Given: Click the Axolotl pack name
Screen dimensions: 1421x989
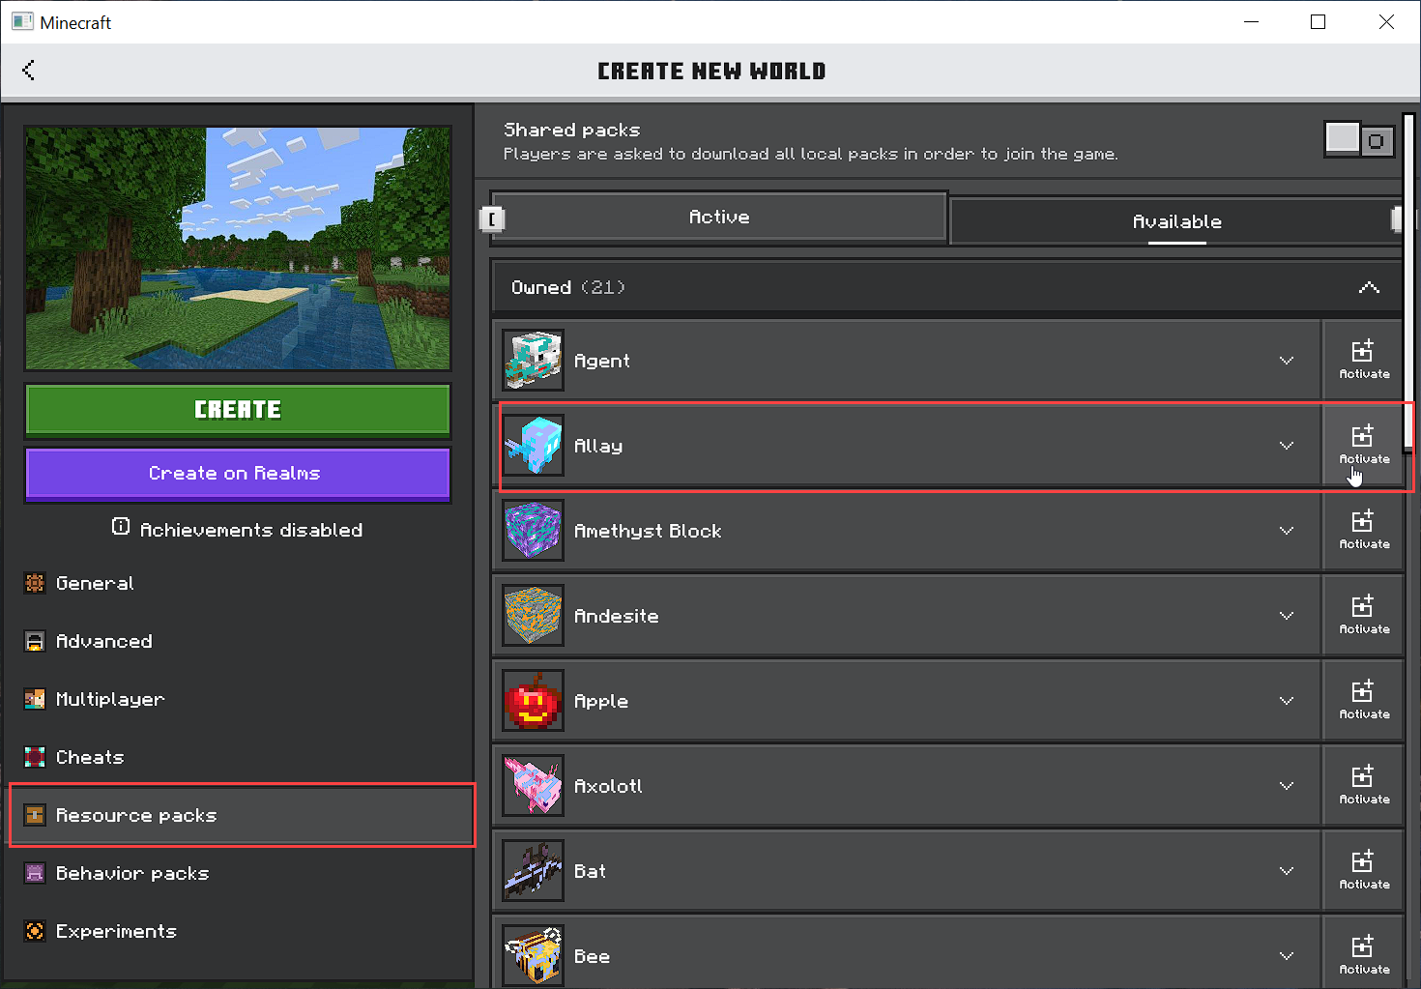Looking at the screenshot, I should [608, 786].
